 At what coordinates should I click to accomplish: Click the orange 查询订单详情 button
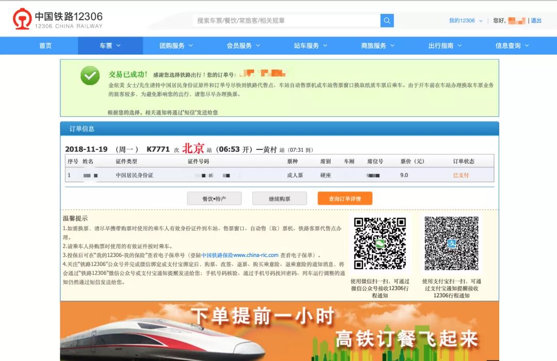point(344,198)
